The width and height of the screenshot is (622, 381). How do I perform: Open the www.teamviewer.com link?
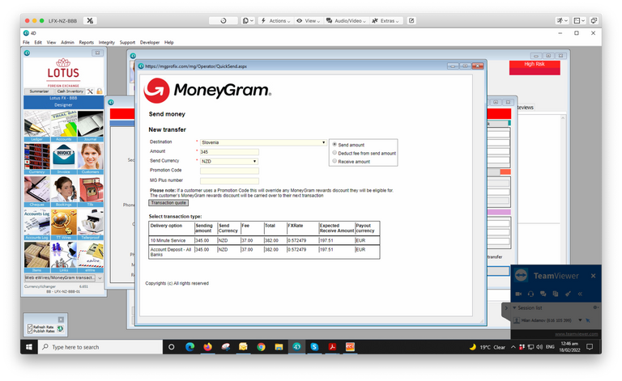576,334
